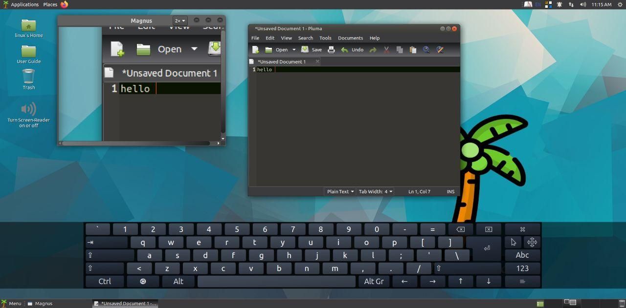Click the Super key on on-screen keyboard
This screenshot has width=626, height=308.
coord(143,281)
